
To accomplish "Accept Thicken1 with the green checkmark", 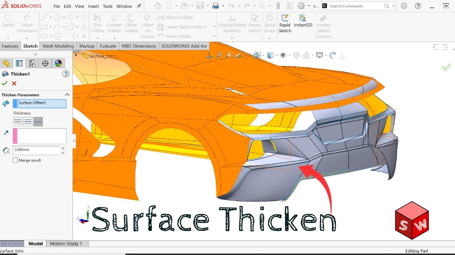I will pyautogui.click(x=4, y=83).
